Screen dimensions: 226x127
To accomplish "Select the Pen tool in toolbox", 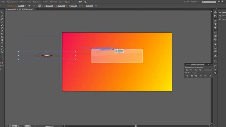I will click(2, 19).
